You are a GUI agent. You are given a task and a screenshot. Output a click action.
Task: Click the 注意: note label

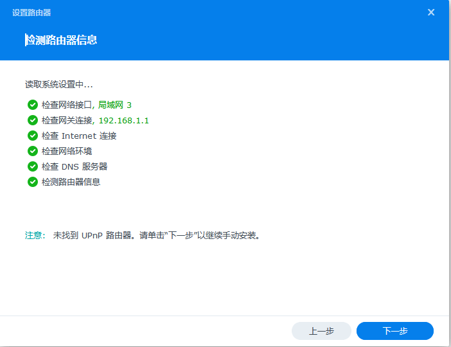point(35,236)
